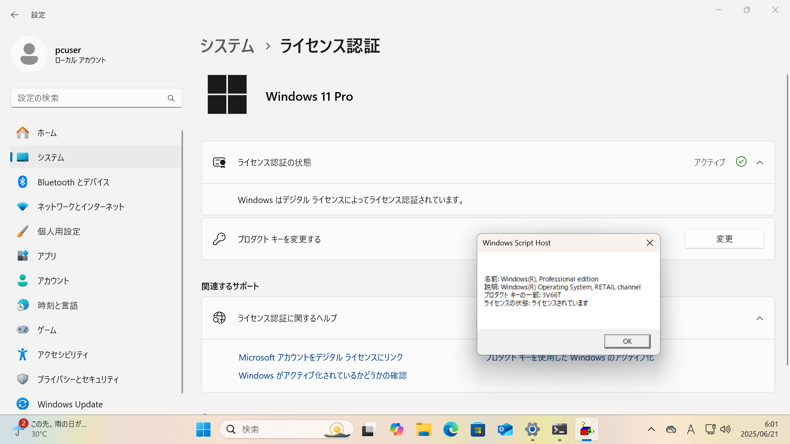Open network status tray icon
Screen dimensions: 790x444
710,430
